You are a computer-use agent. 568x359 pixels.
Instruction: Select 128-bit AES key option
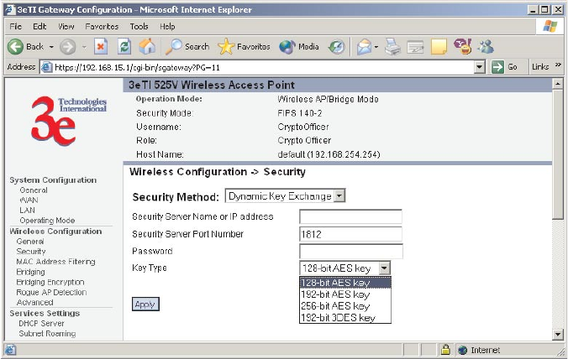point(345,283)
